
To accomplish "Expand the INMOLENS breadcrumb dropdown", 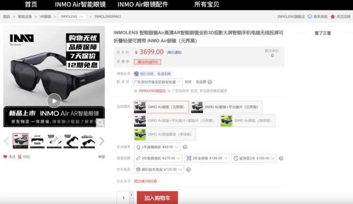I will (73, 16).
